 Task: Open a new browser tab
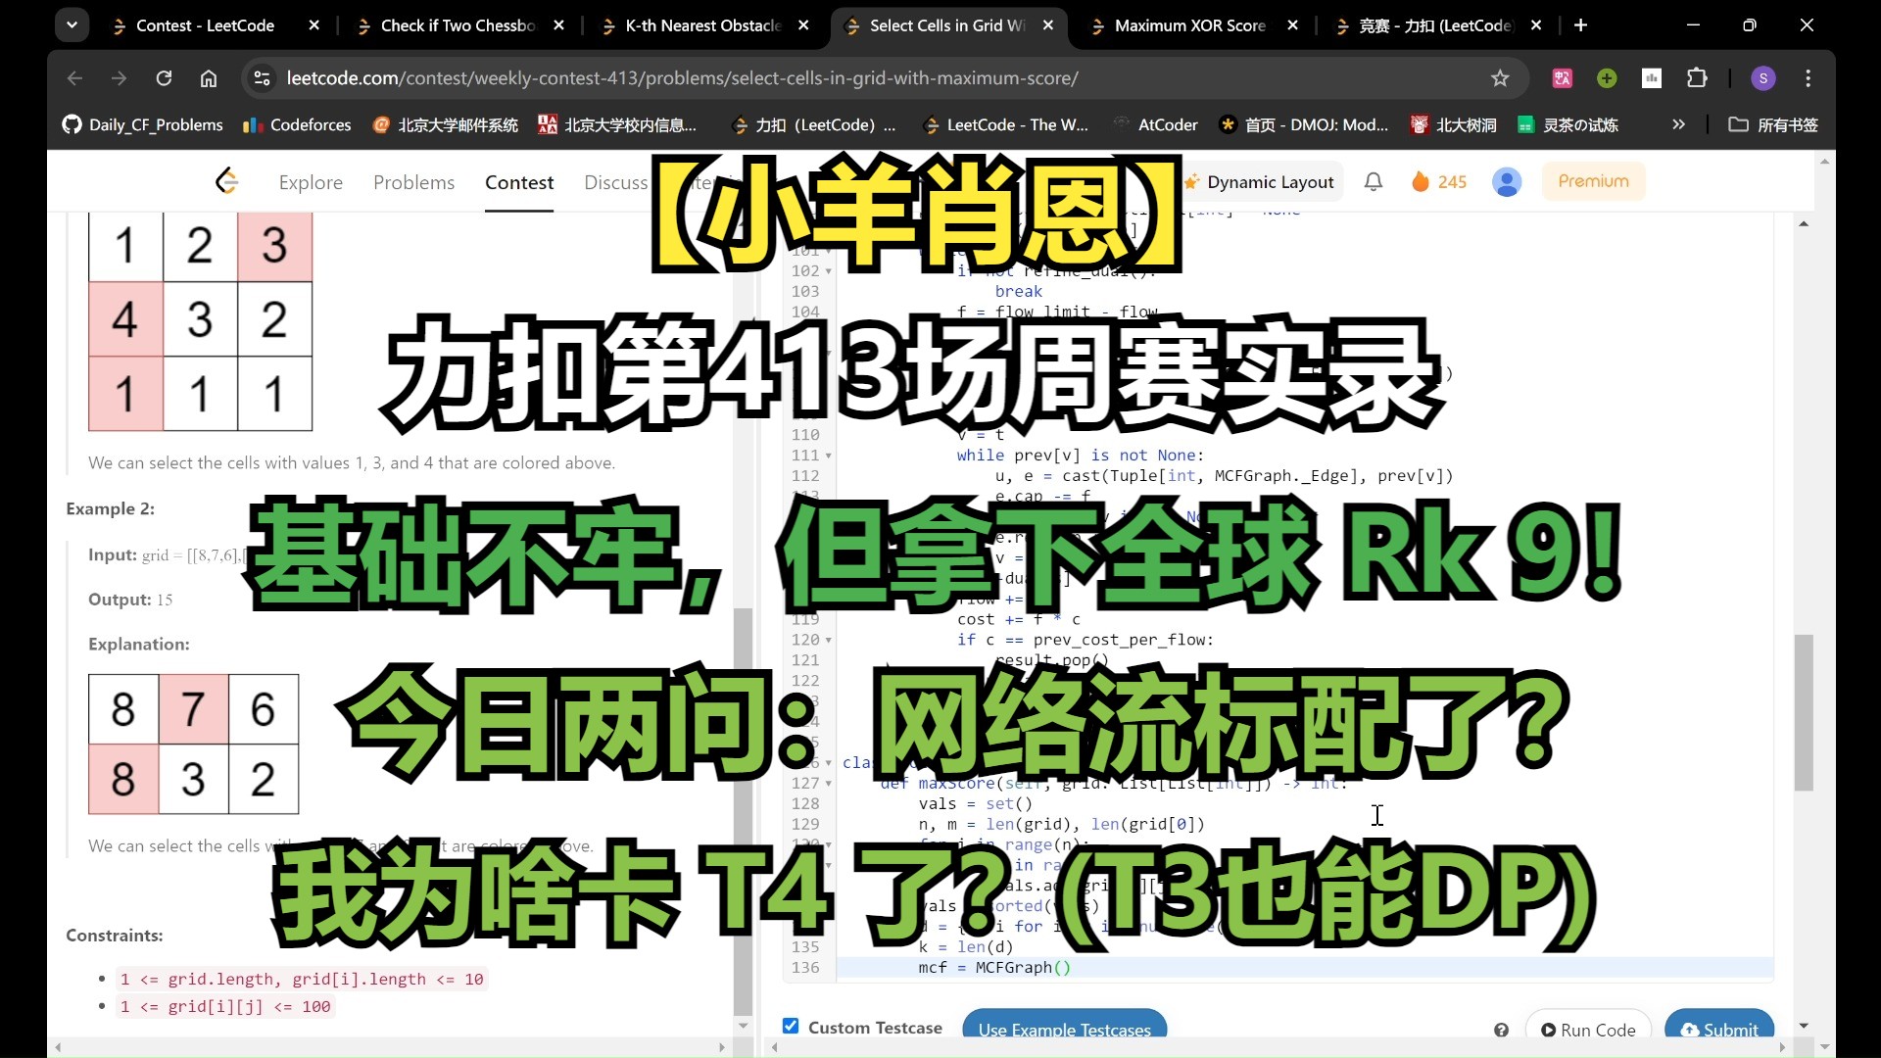[x=1580, y=25]
